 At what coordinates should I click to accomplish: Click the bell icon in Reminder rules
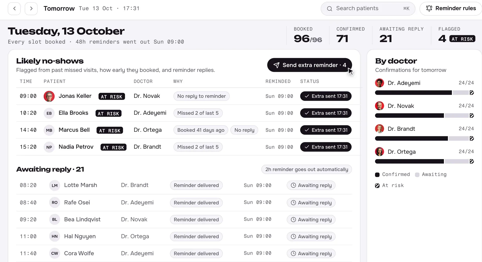click(429, 9)
